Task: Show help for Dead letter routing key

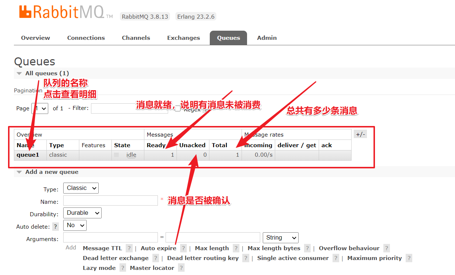Action: coord(246,258)
